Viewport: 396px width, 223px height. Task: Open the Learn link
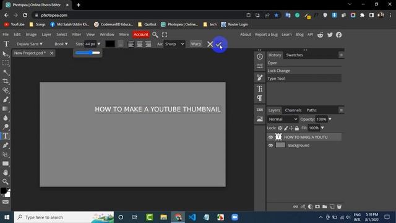[x=286, y=35]
